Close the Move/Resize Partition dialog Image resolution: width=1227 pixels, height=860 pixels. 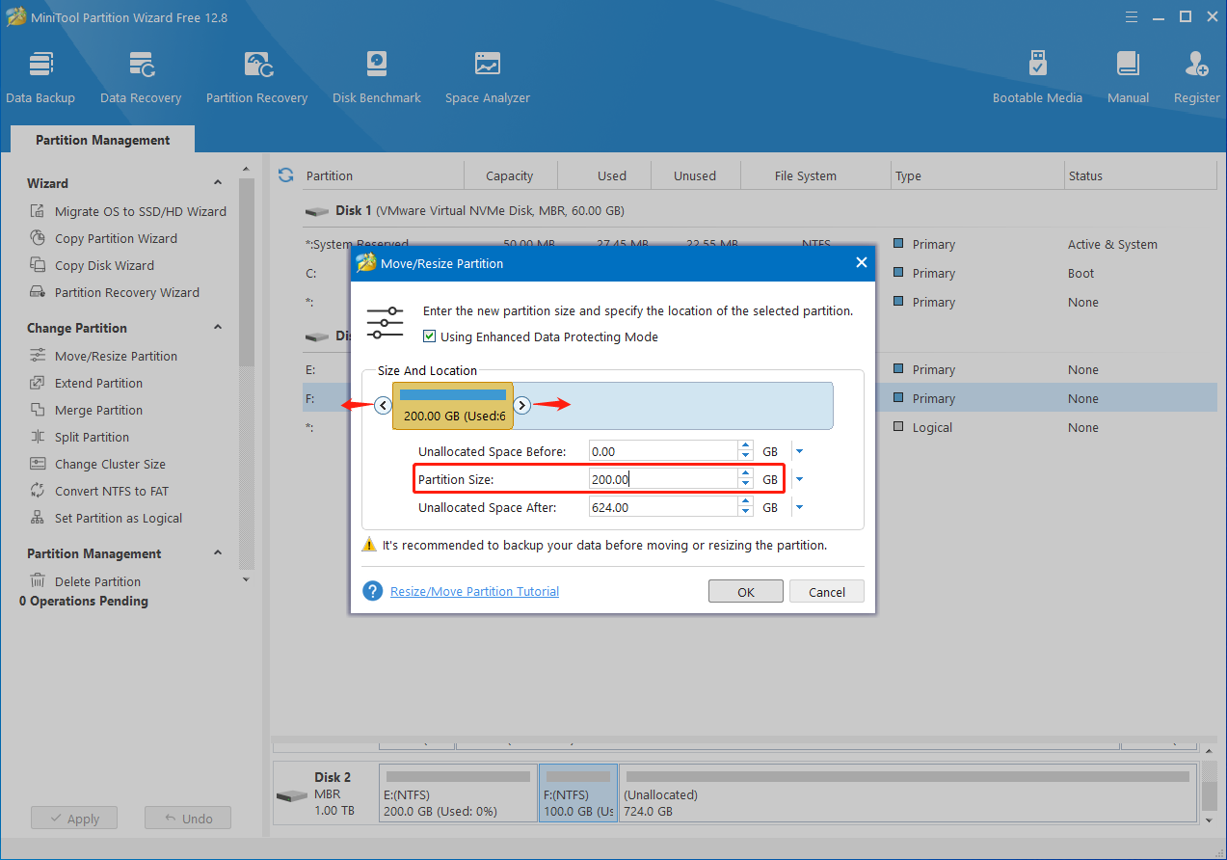(862, 263)
